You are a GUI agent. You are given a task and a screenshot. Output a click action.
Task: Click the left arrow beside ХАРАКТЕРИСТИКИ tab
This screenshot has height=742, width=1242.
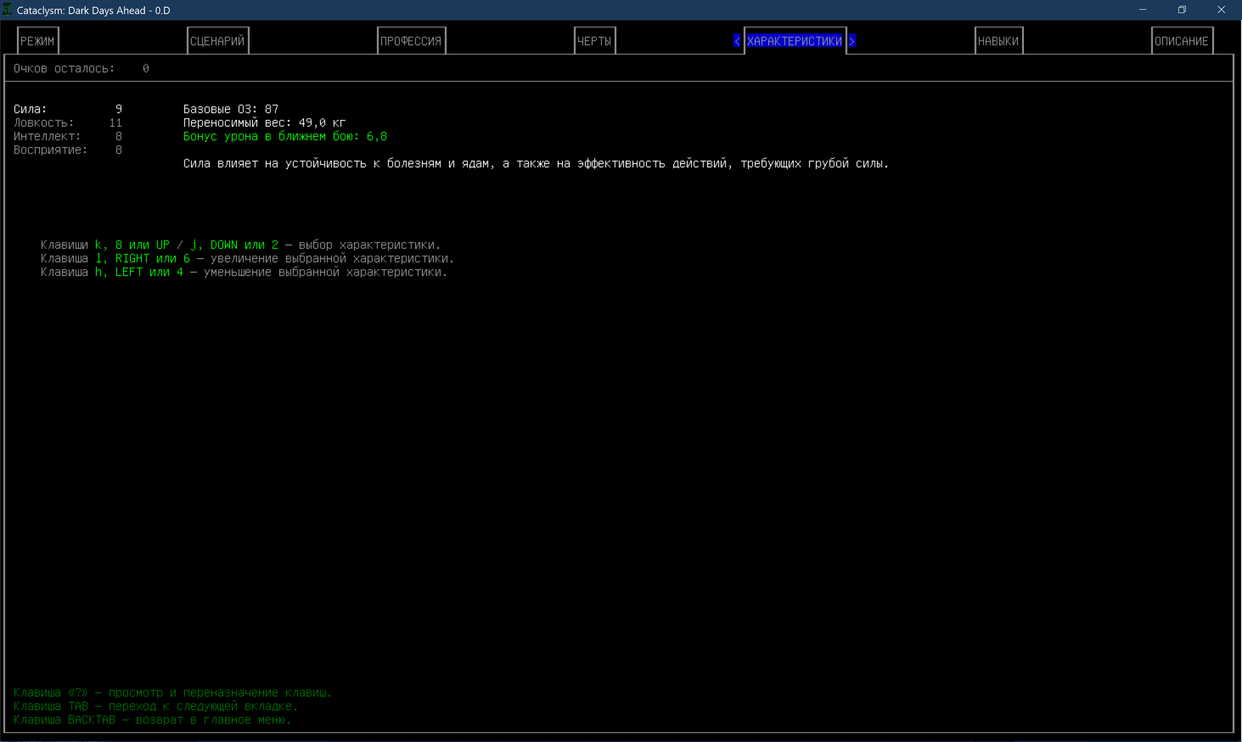click(x=736, y=41)
